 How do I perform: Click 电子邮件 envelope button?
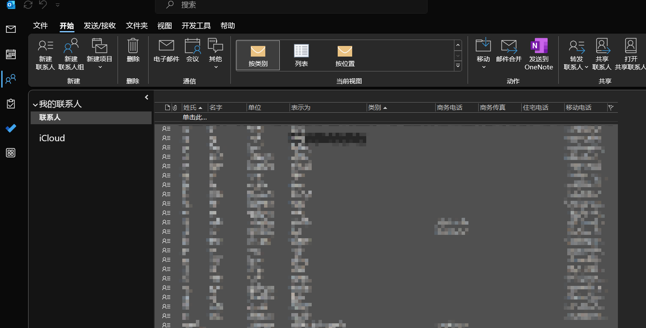tap(167, 51)
